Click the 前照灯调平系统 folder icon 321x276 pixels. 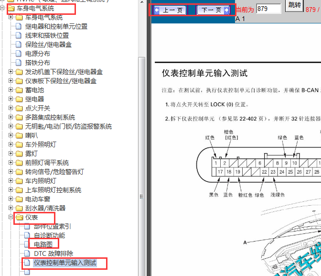[19, 163]
